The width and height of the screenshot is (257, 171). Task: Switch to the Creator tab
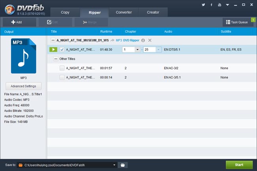[x=153, y=12]
